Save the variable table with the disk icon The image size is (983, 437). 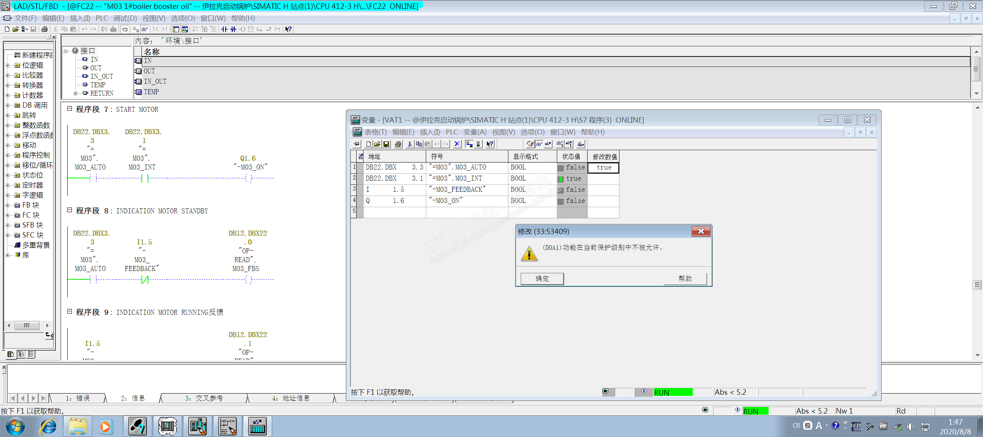coord(386,144)
